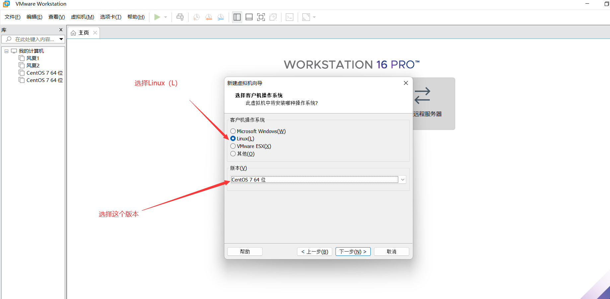
Task: Click the 上一步(B) back button
Action: (x=315, y=252)
